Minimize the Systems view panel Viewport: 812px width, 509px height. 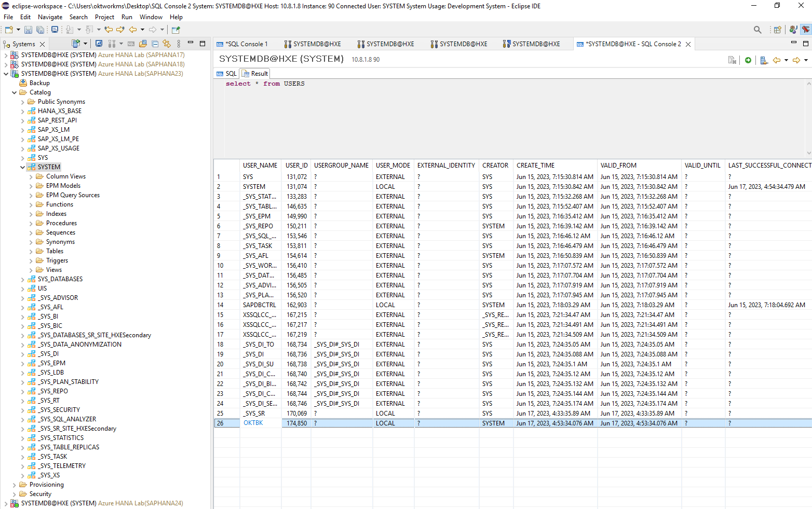(x=191, y=43)
